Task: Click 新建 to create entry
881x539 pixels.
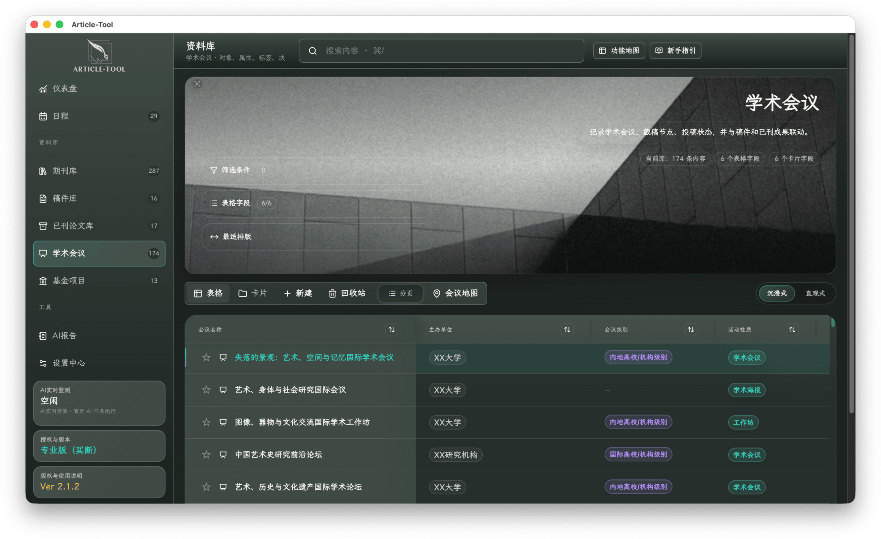Action: tap(298, 293)
